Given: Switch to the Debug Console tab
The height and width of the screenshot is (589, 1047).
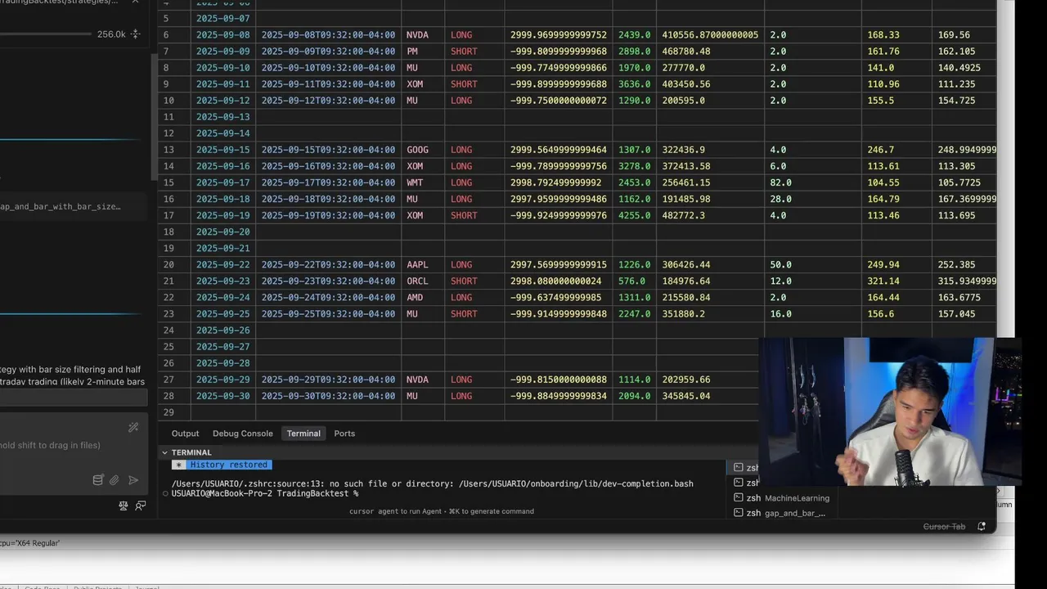Looking at the screenshot, I should click(x=243, y=434).
